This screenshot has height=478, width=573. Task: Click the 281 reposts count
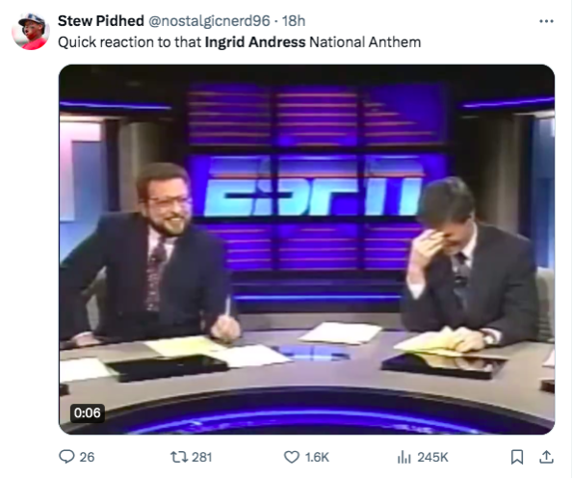202,457
